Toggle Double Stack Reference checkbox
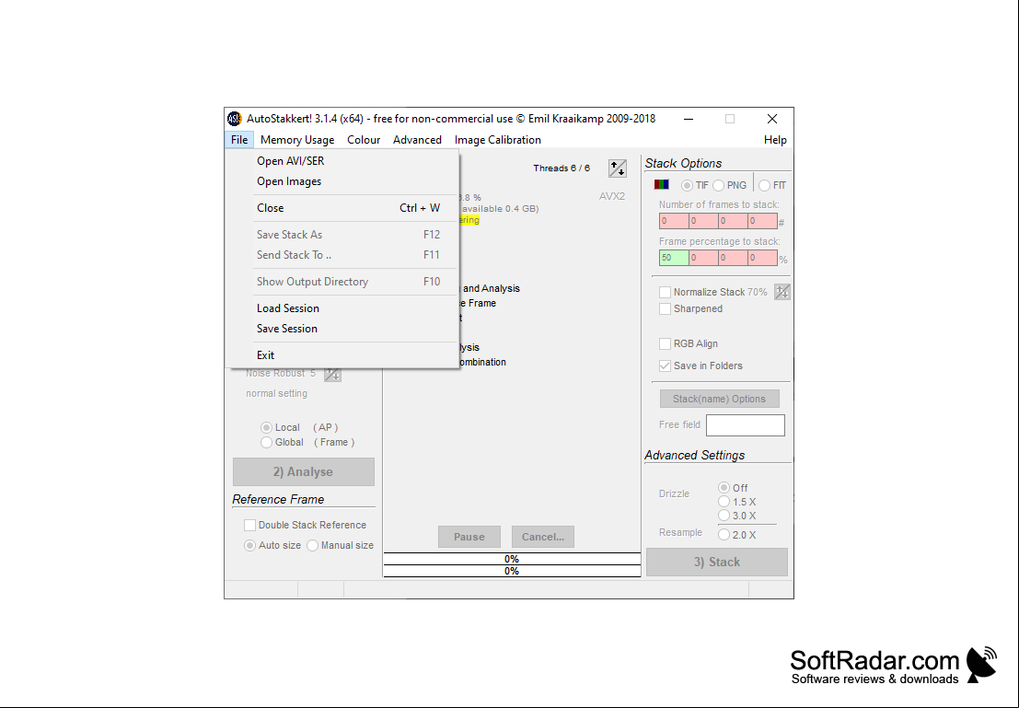 (x=249, y=525)
